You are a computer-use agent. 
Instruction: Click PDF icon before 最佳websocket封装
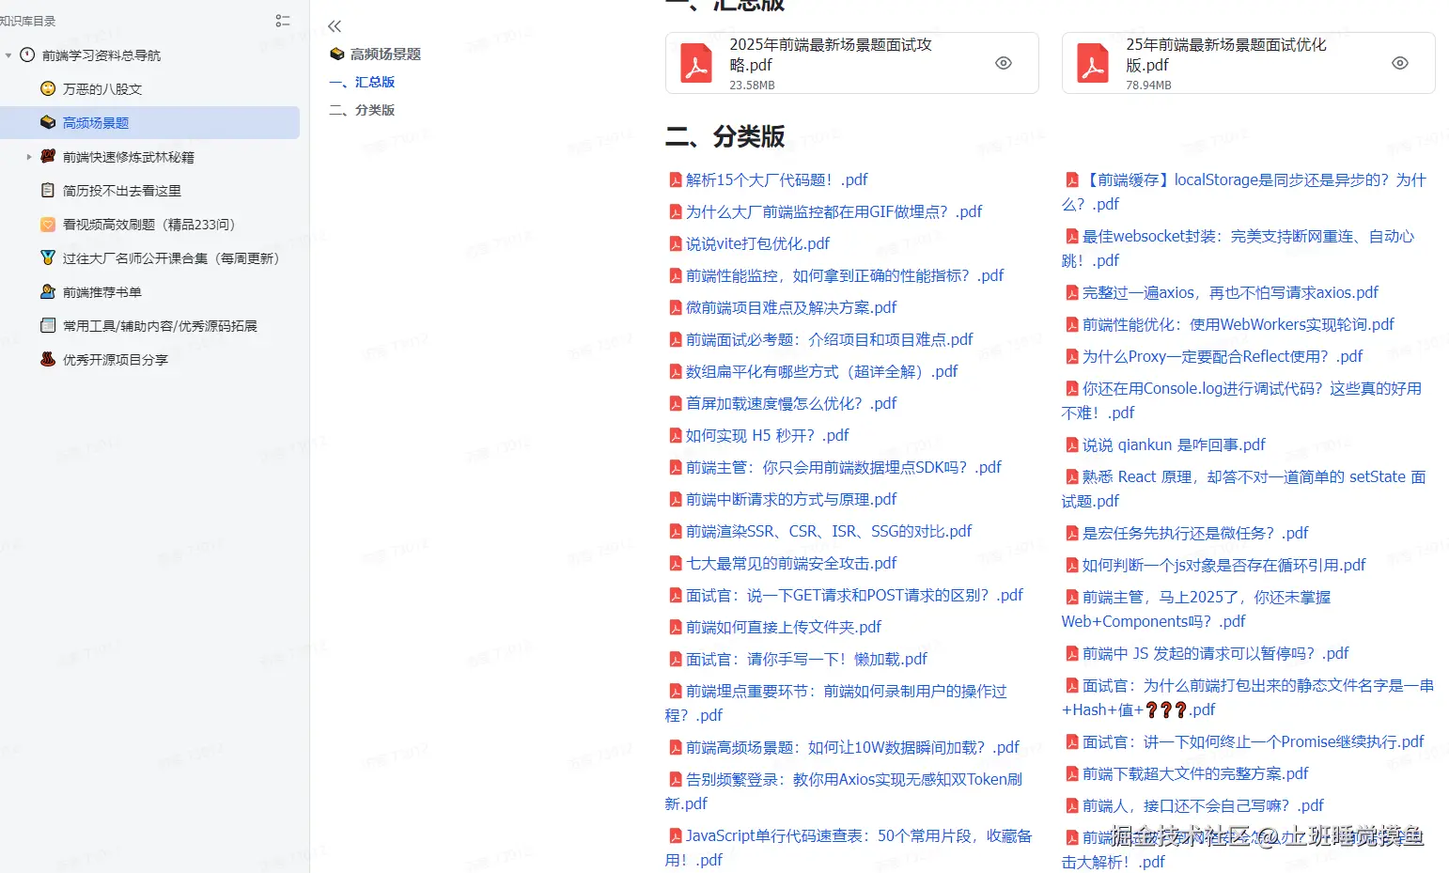pos(1071,236)
